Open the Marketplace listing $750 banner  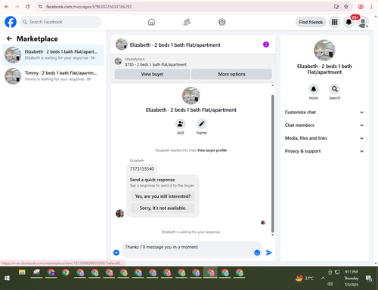194,62
